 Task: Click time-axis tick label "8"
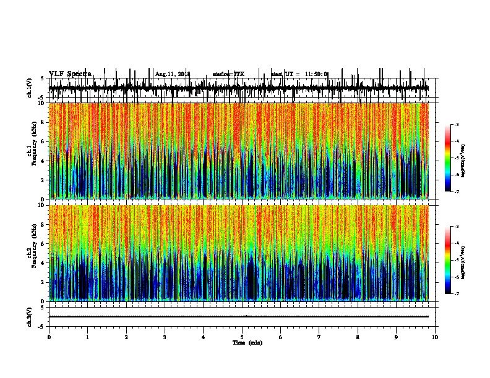(358, 337)
